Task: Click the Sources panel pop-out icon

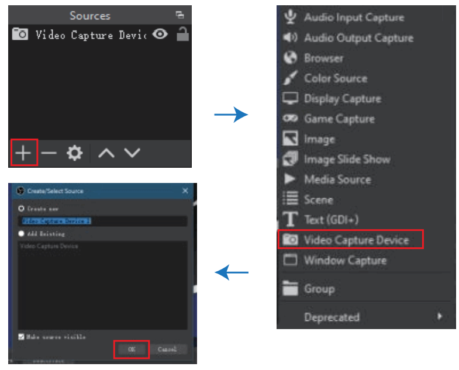Action: point(180,15)
